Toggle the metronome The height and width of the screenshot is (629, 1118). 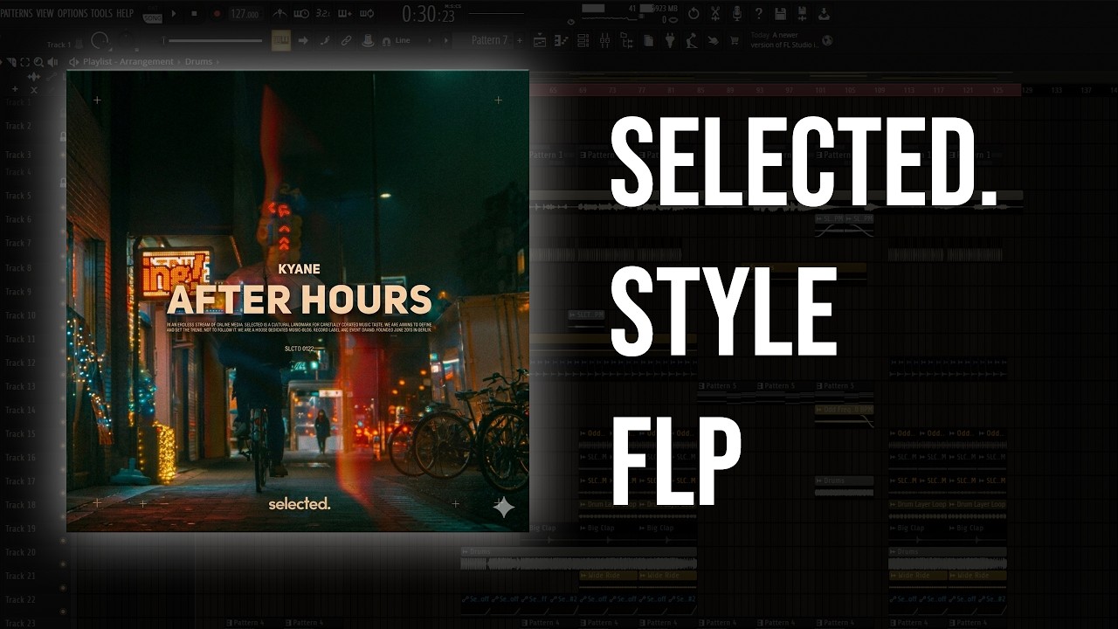click(279, 14)
